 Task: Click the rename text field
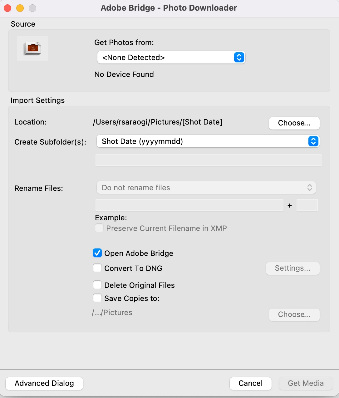point(189,205)
